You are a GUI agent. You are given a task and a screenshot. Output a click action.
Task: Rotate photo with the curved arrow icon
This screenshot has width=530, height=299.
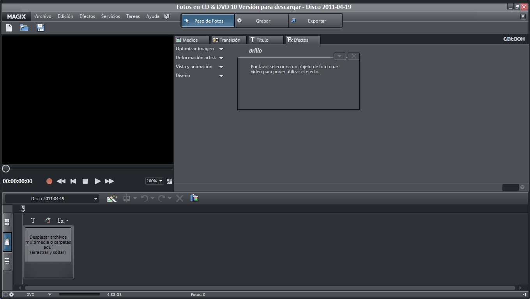(x=48, y=220)
